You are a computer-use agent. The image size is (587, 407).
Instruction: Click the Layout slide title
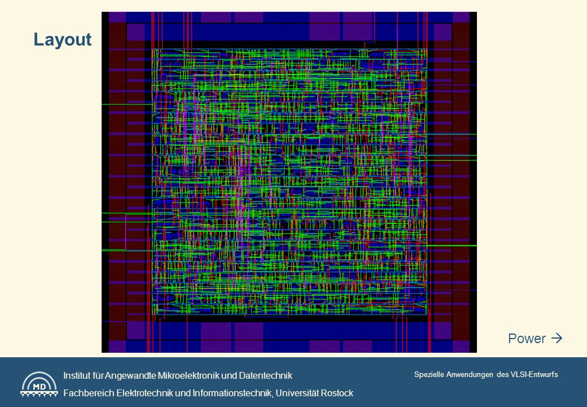[x=63, y=40]
